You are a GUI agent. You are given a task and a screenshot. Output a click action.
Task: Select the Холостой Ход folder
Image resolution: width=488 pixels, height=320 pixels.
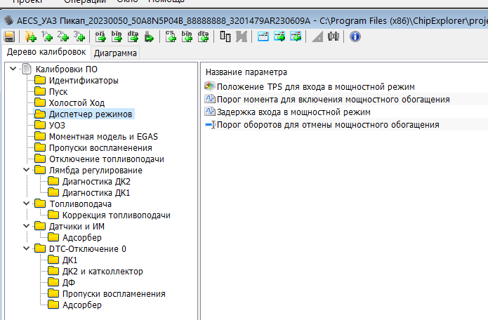pyautogui.click(x=76, y=102)
